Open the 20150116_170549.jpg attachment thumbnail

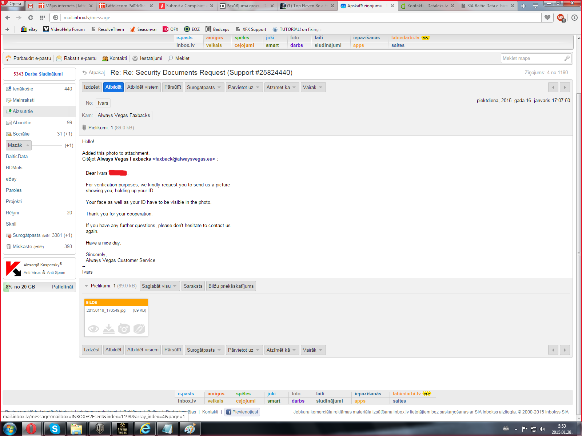pyautogui.click(x=116, y=318)
